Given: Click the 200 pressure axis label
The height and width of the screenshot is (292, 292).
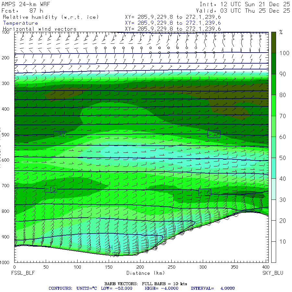Looking at the screenshot, I should click(6, 58).
